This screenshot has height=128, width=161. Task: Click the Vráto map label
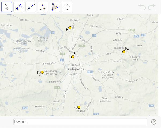point(109,54)
